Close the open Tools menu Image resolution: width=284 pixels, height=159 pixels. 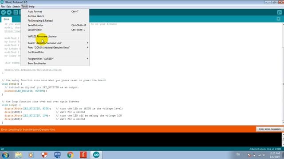pos(24,7)
